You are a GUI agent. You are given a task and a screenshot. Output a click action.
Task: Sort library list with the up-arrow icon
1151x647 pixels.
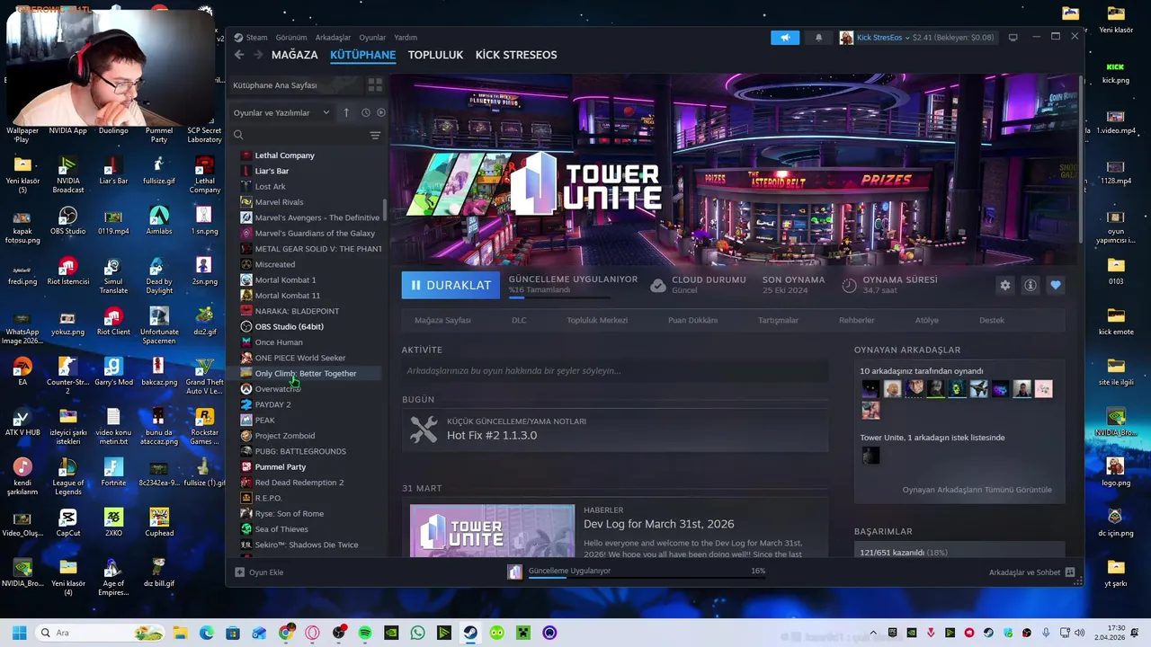click(x=346, y=112)
